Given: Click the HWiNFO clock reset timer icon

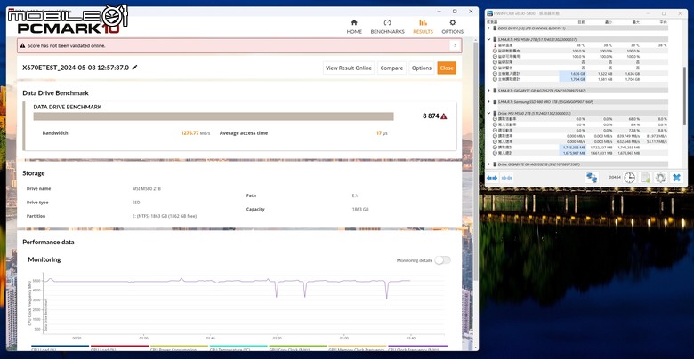Looking at the screenshot, I should tap(629, 178).
